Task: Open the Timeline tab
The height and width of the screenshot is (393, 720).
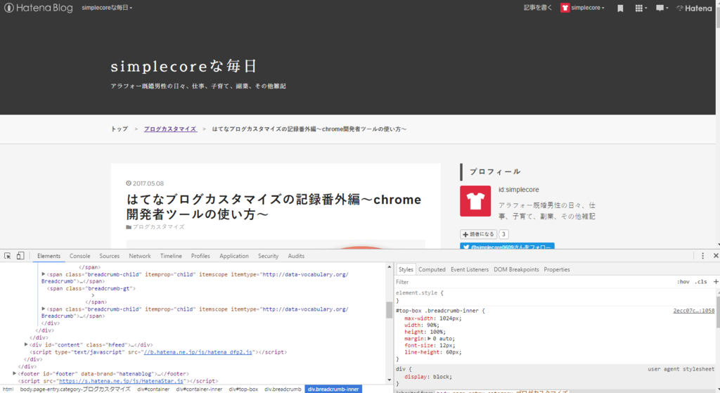Action: [x=171, y=256]
